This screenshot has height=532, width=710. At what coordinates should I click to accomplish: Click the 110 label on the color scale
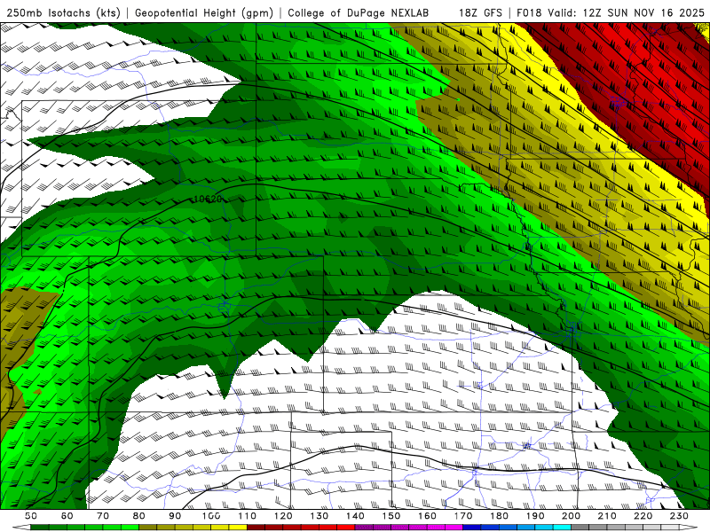coord(248,516)
